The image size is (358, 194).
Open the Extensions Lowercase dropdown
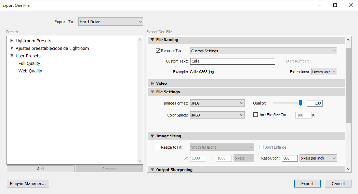(x=324, y=72)
